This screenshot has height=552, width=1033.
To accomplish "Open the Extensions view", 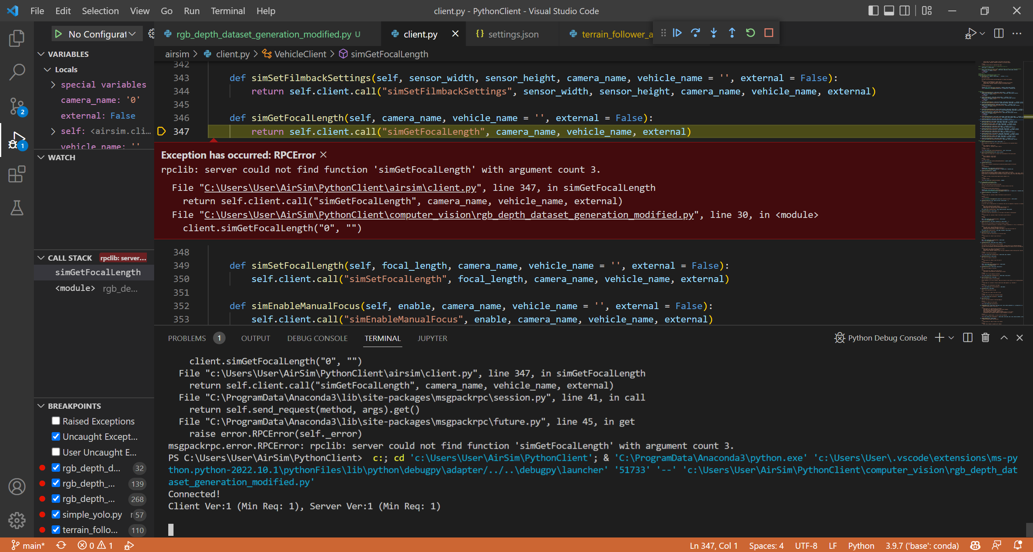I will coord(17,174).
